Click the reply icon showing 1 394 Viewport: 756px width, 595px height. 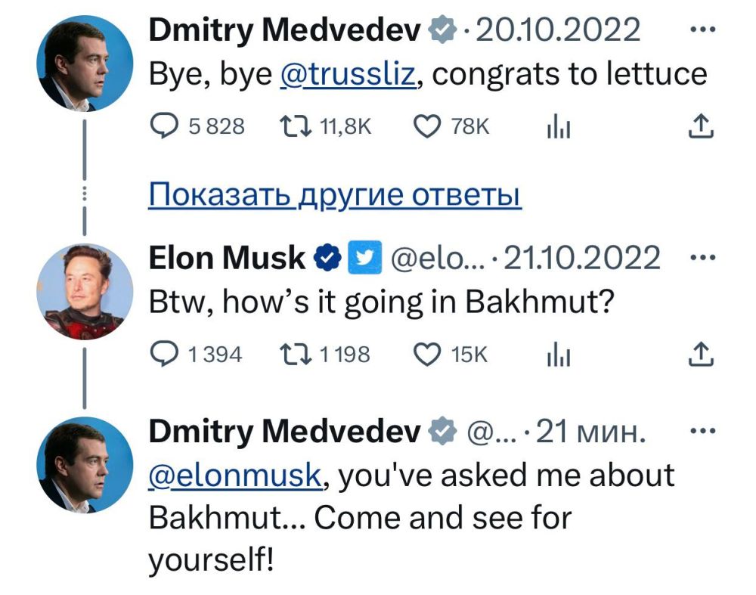click(x=165, y=353)
